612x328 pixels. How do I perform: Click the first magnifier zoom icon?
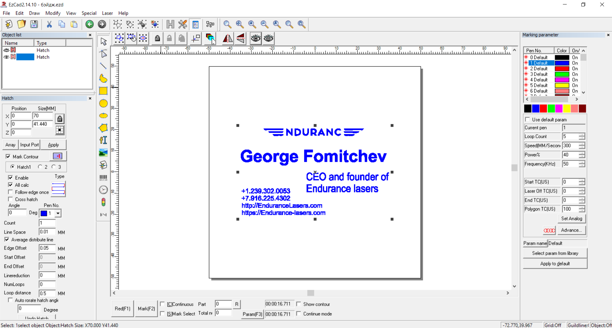click(x=227, y=24)
